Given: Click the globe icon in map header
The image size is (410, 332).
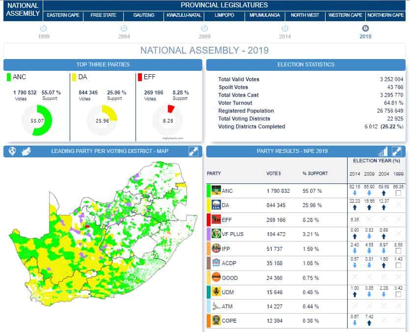Looking at the screenshot, I should 12,151.
